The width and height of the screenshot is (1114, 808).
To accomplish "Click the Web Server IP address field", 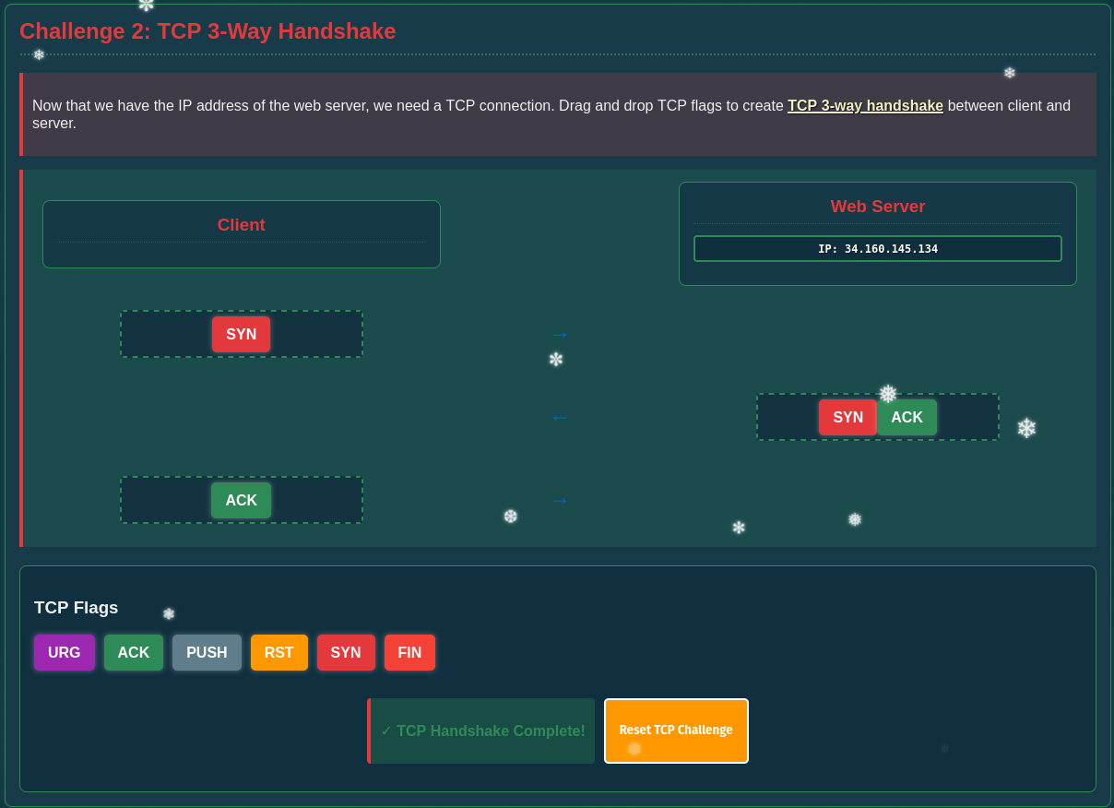I will 877,248.
